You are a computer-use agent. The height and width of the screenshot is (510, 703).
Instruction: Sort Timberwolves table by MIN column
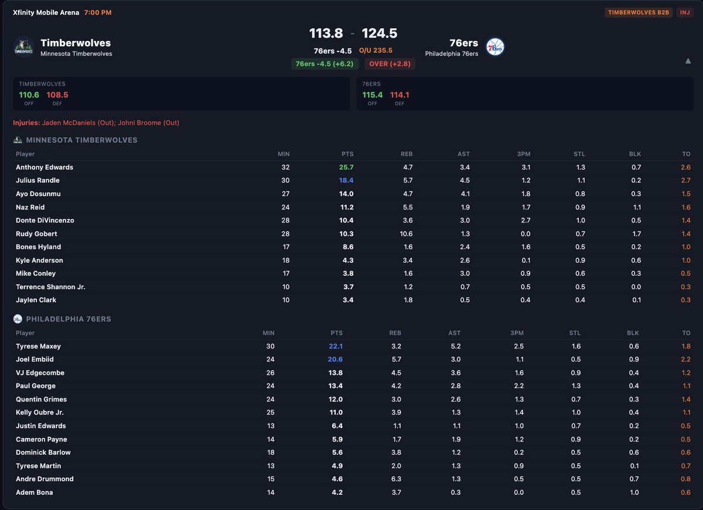point(284,154)
